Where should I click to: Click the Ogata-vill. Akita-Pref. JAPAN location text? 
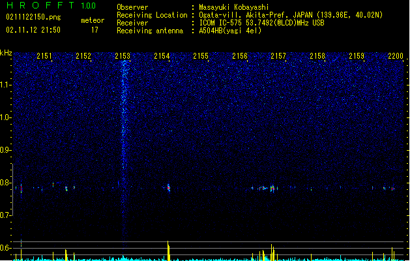291,15
